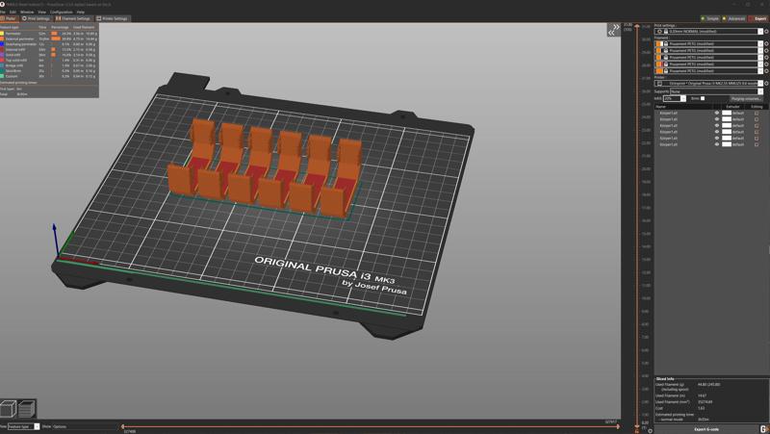Screen dimensions: 770x434
Task: Click the cog icon beside the third filament preset
Action: click(x=766, y=58)
